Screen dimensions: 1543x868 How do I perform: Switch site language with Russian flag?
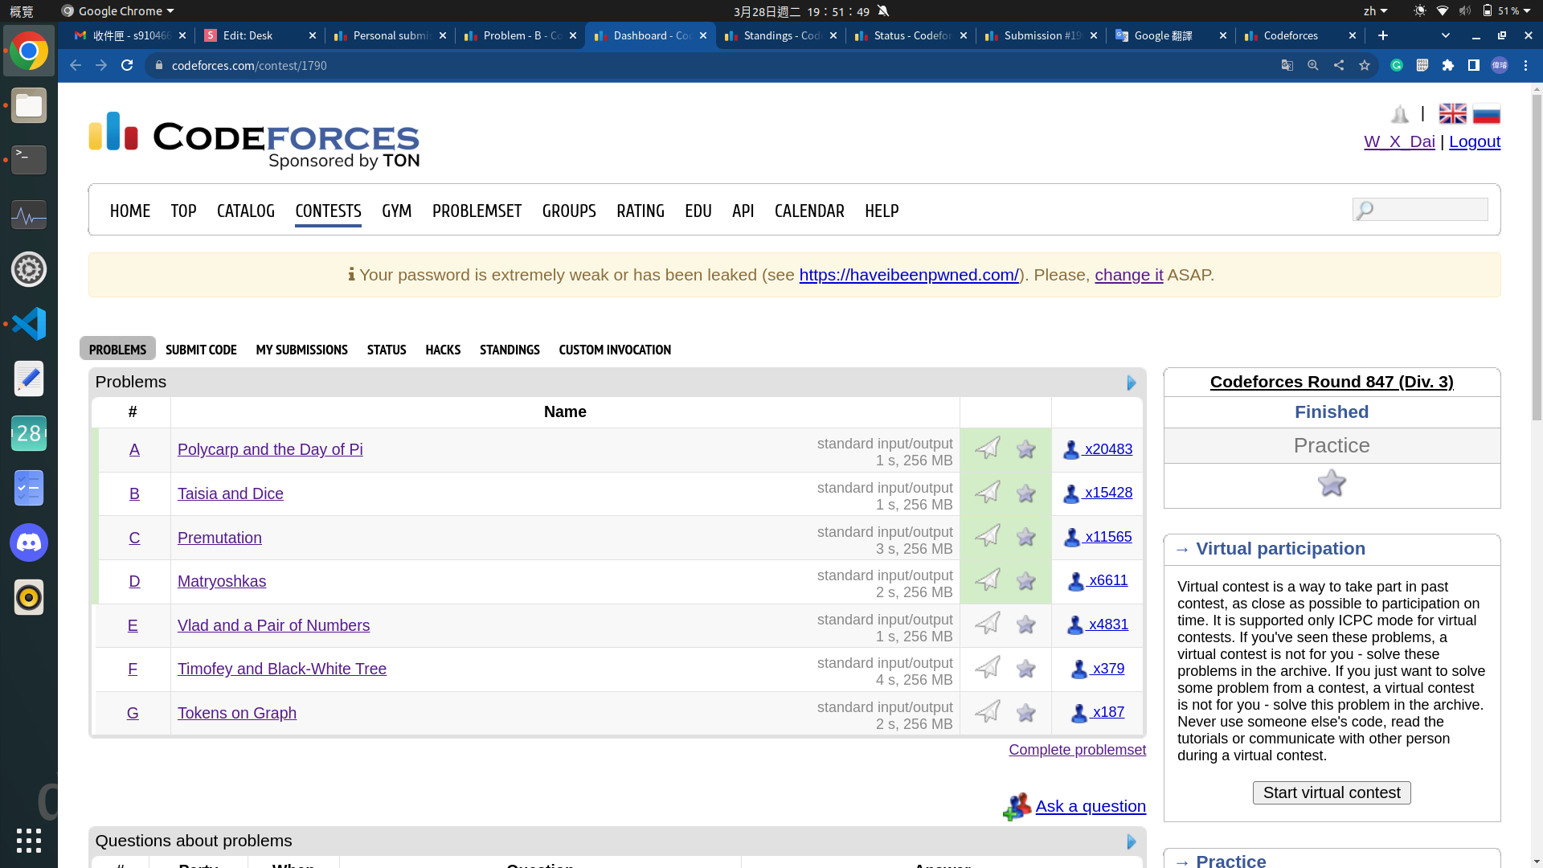coord(1486,114)
